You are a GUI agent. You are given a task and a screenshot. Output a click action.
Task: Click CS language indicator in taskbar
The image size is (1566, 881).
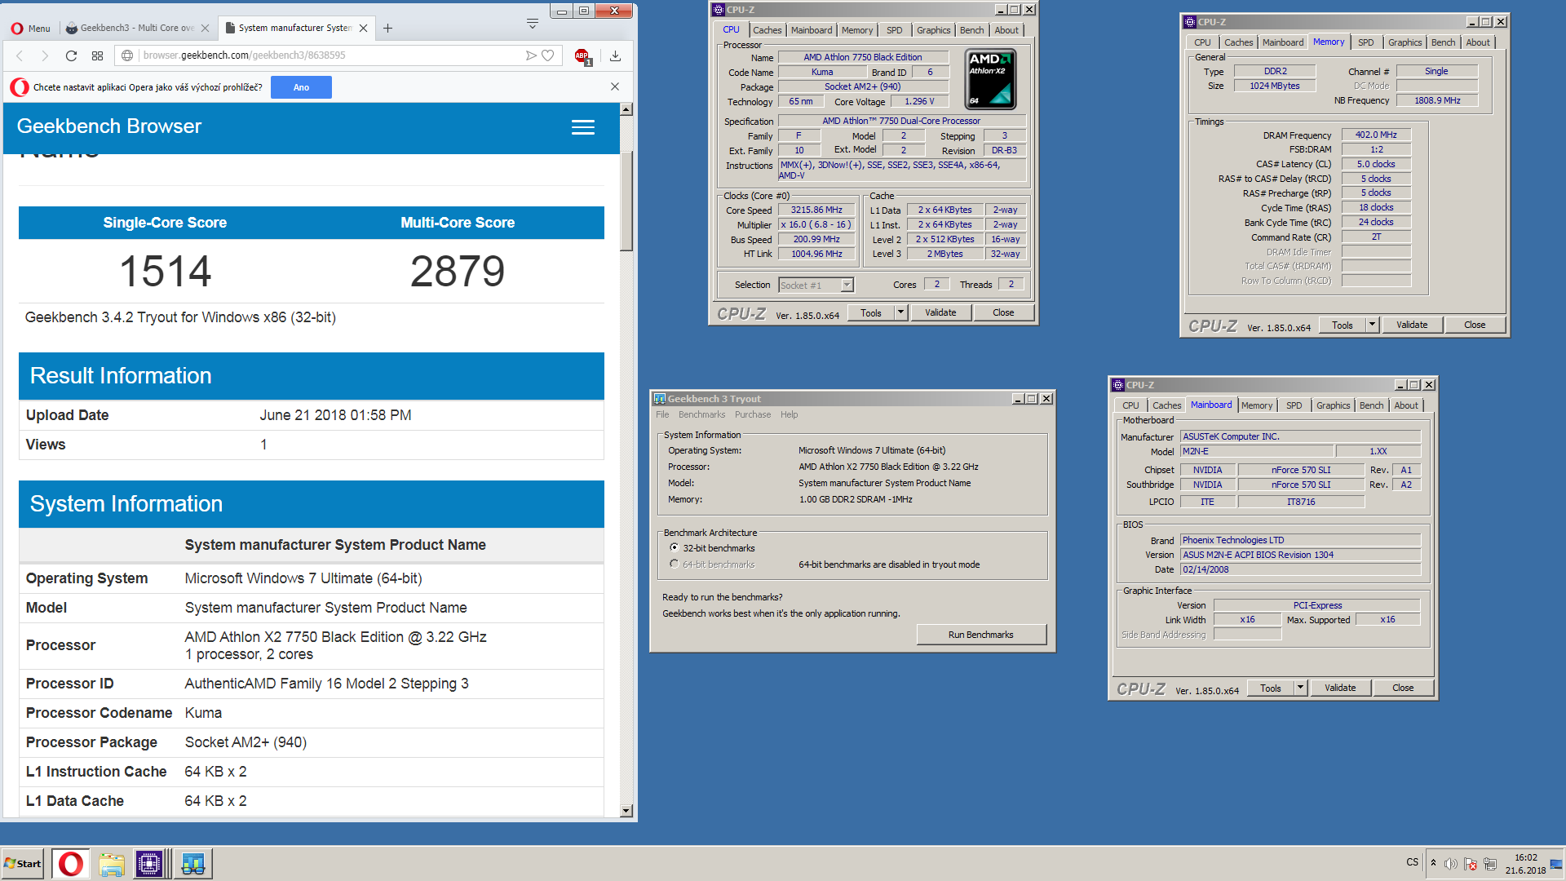(x=1413, y=862)
